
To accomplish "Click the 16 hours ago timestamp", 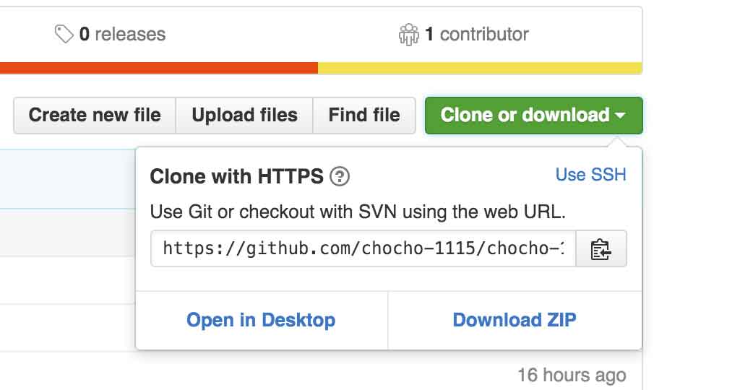I will (x=572, y=375).
